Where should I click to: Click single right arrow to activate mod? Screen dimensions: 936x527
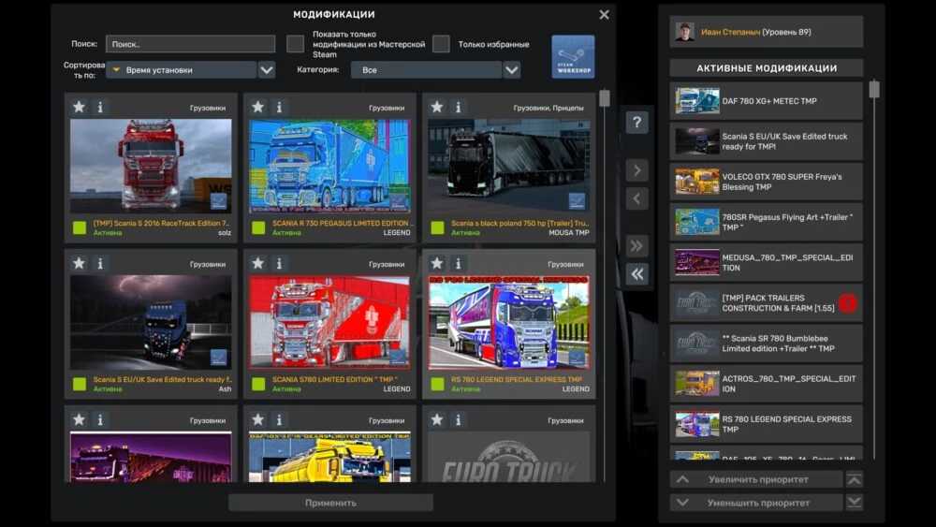point(636,170)
